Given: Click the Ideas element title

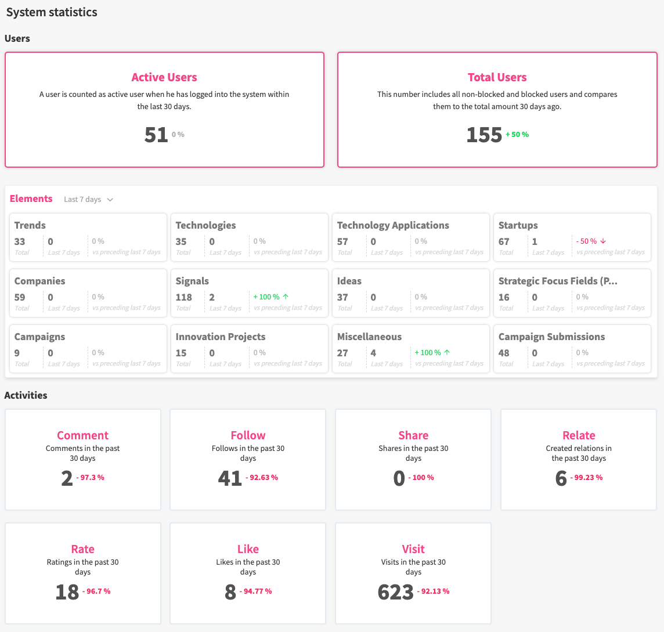Looking at the screenshot, I should 349,281.
